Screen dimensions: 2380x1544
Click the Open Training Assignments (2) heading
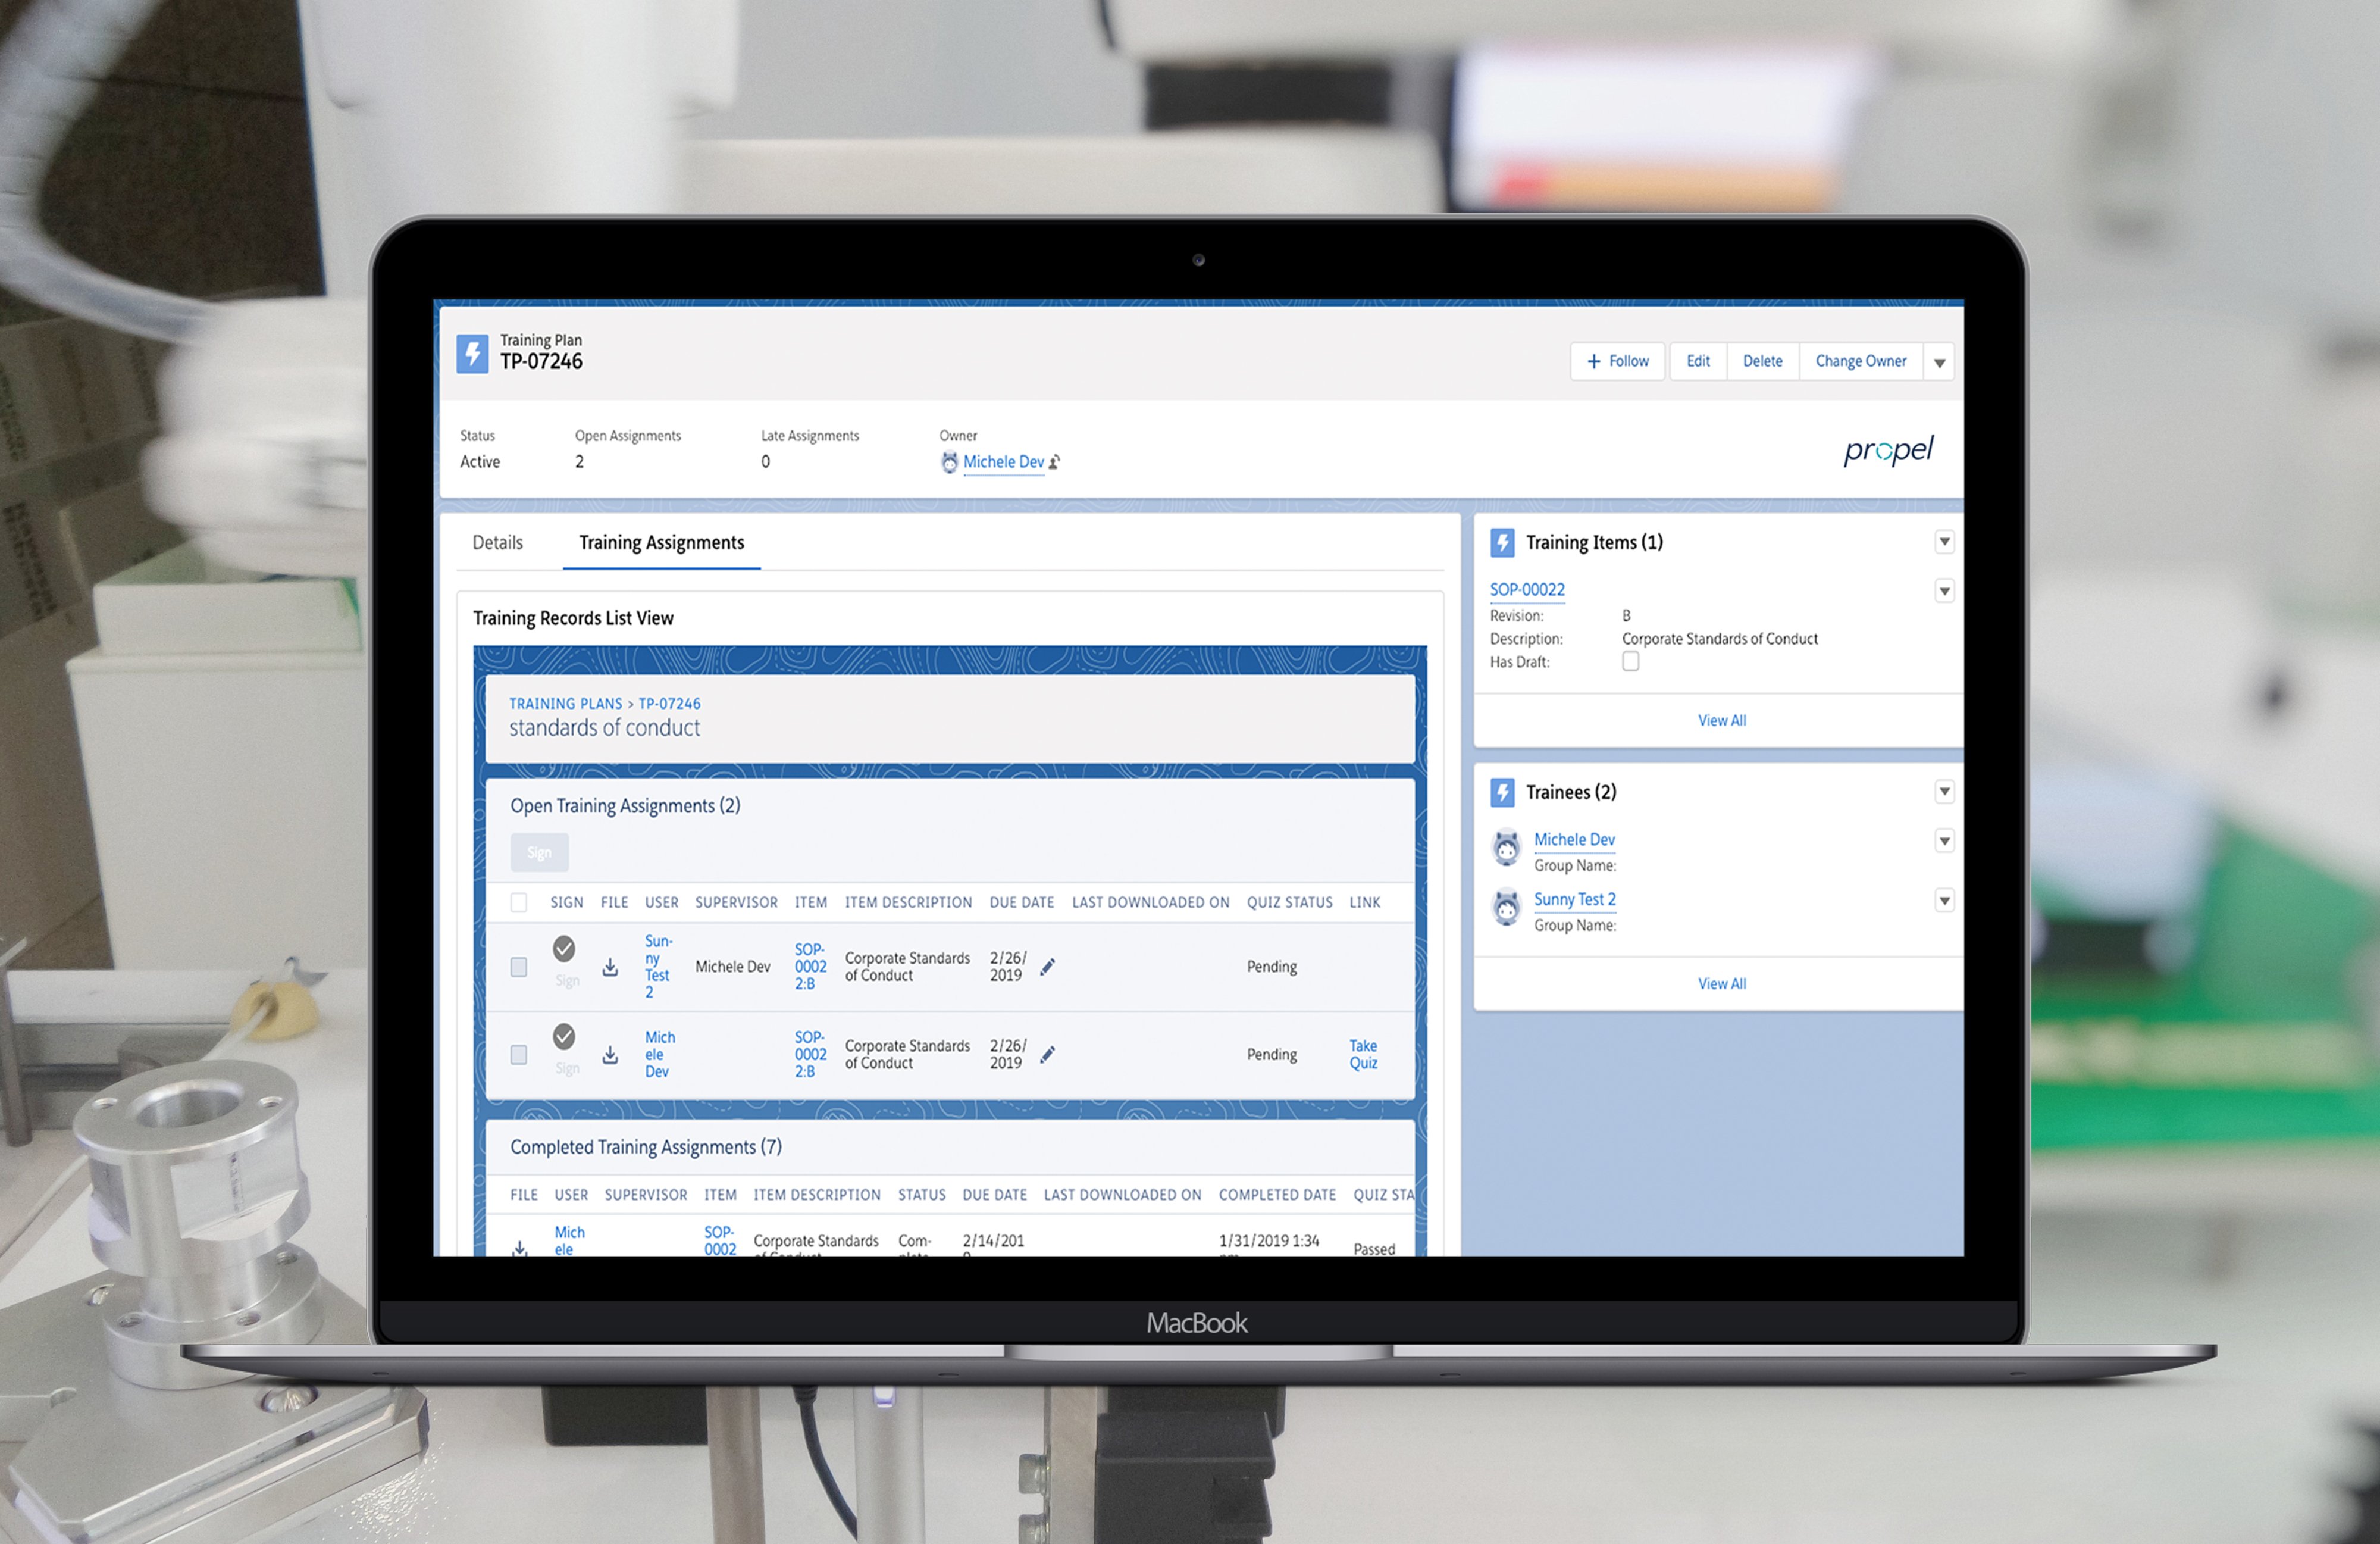click(x=625, y=807)
